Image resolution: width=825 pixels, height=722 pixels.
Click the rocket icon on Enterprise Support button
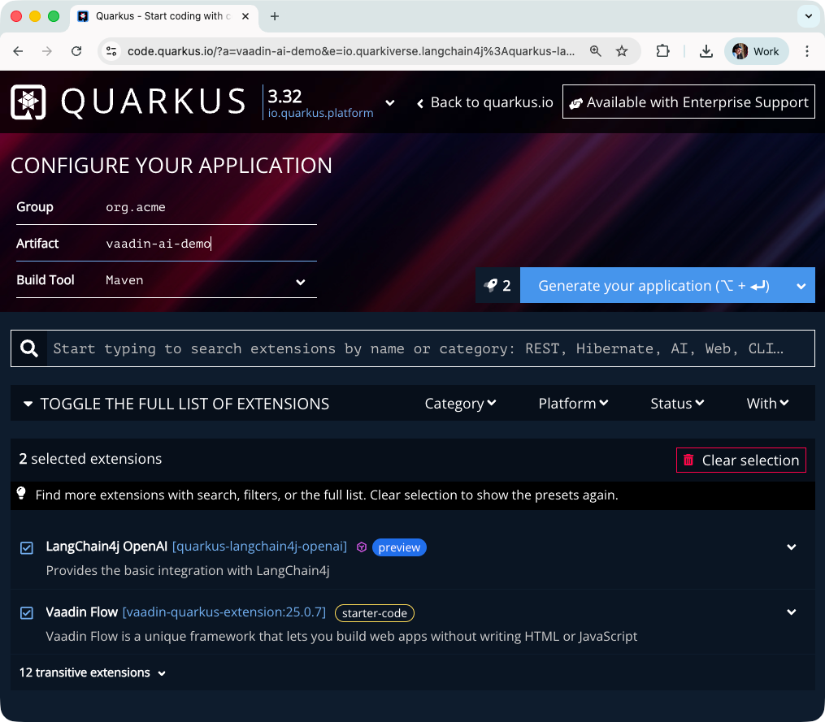(576, 102)
